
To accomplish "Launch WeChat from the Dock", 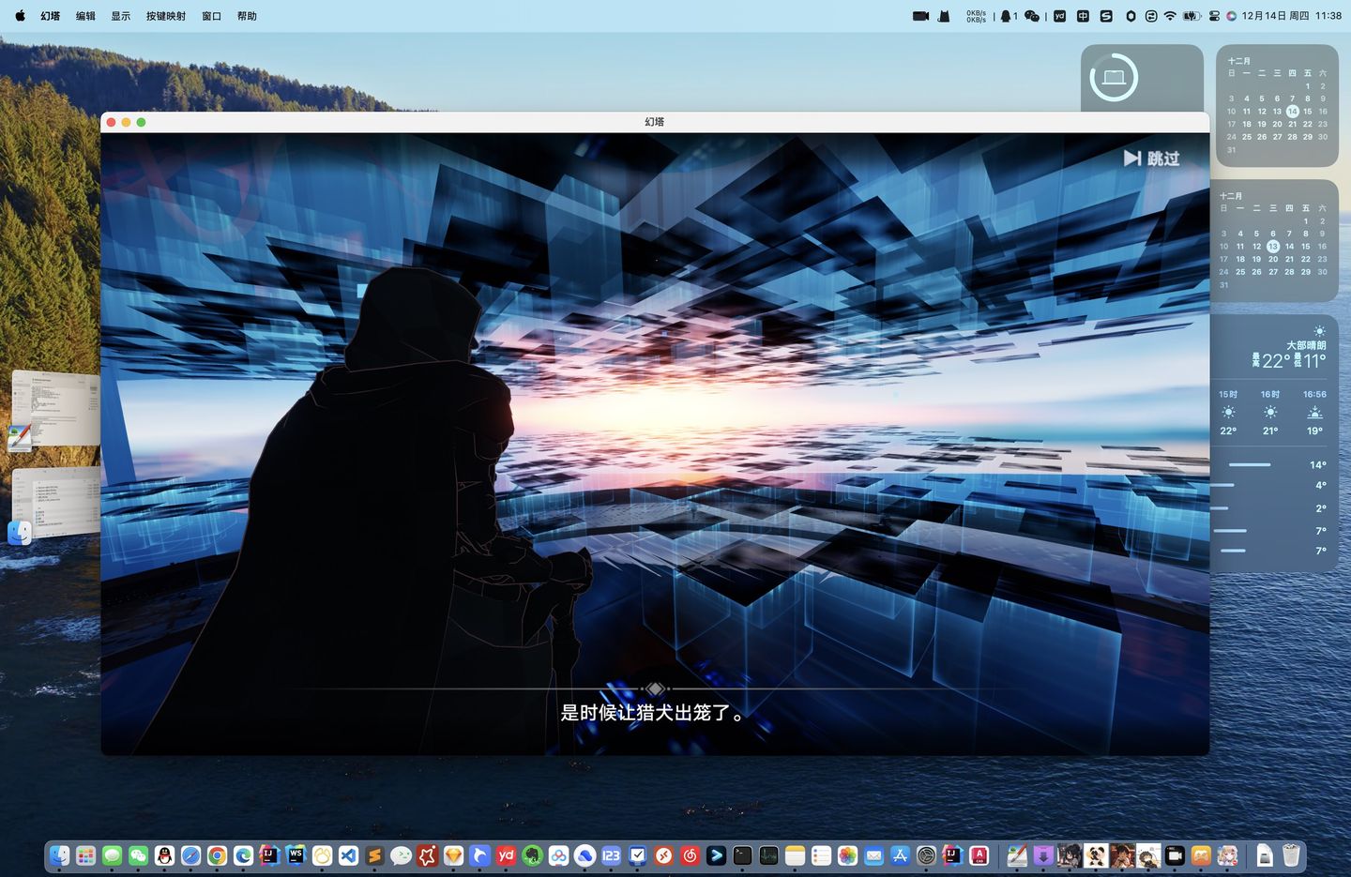I will coord(138,855).
